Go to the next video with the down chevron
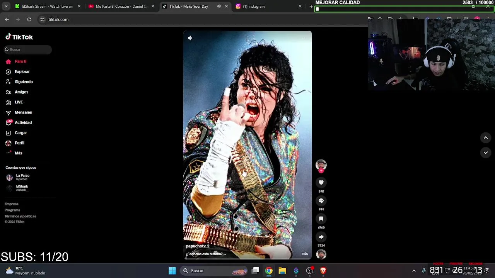Screen dimensions: 495x278 click(486, 153)
